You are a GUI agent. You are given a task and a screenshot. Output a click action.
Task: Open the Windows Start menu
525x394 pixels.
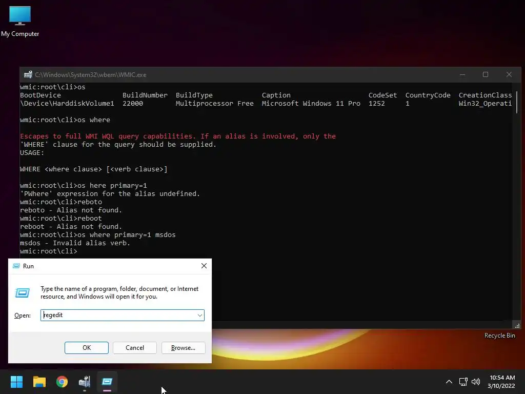(x=16, y=382)
